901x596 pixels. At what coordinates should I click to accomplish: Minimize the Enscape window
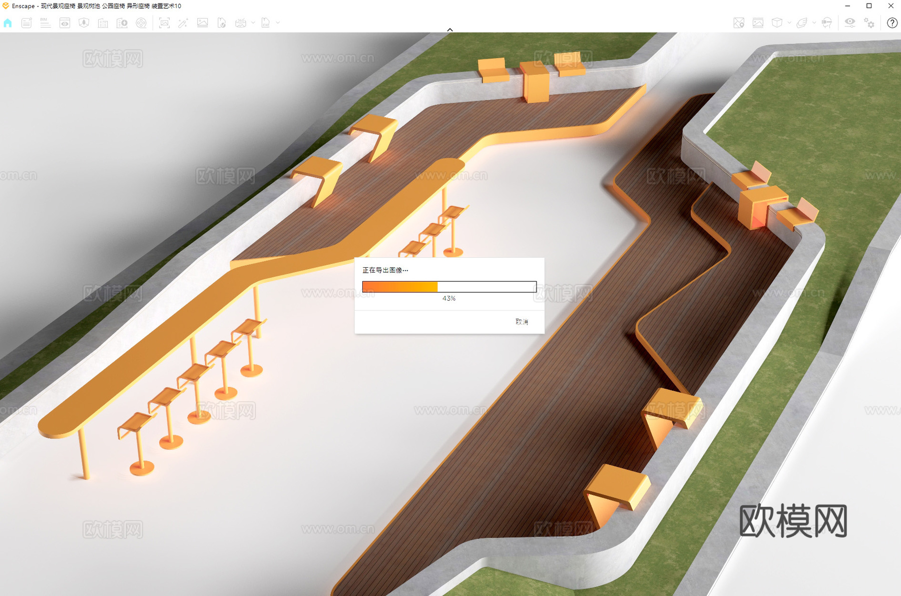tap(847, 6)
